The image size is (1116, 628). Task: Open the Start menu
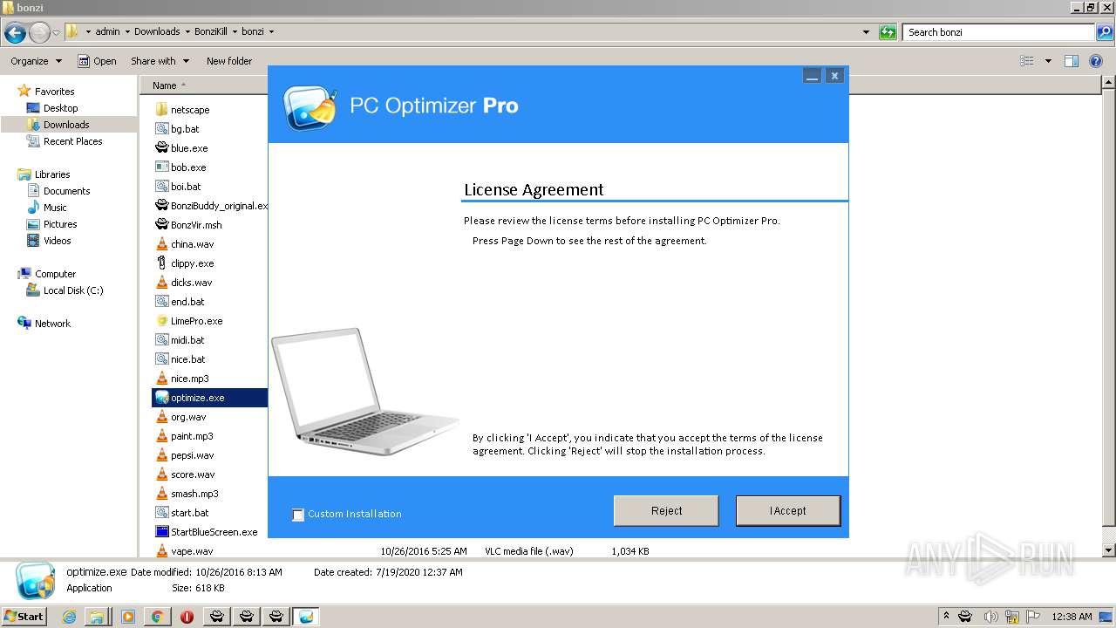24,616
